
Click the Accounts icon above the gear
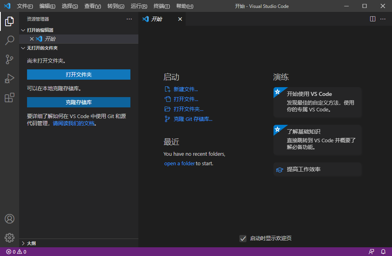point(10,218)
